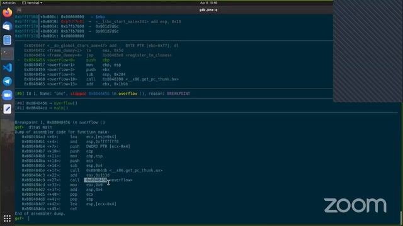Click the BREAKPOINT reason text

coord(178,94)
